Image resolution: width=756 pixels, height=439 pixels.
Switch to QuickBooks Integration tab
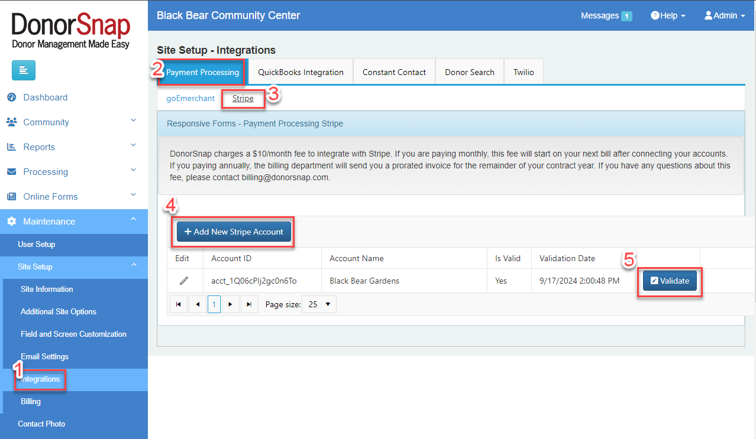coord(301,72)
